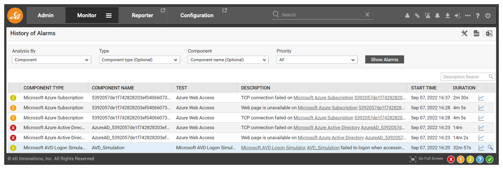Click the Go Full Screen link

pyautogui.click(x=426, y=159)
